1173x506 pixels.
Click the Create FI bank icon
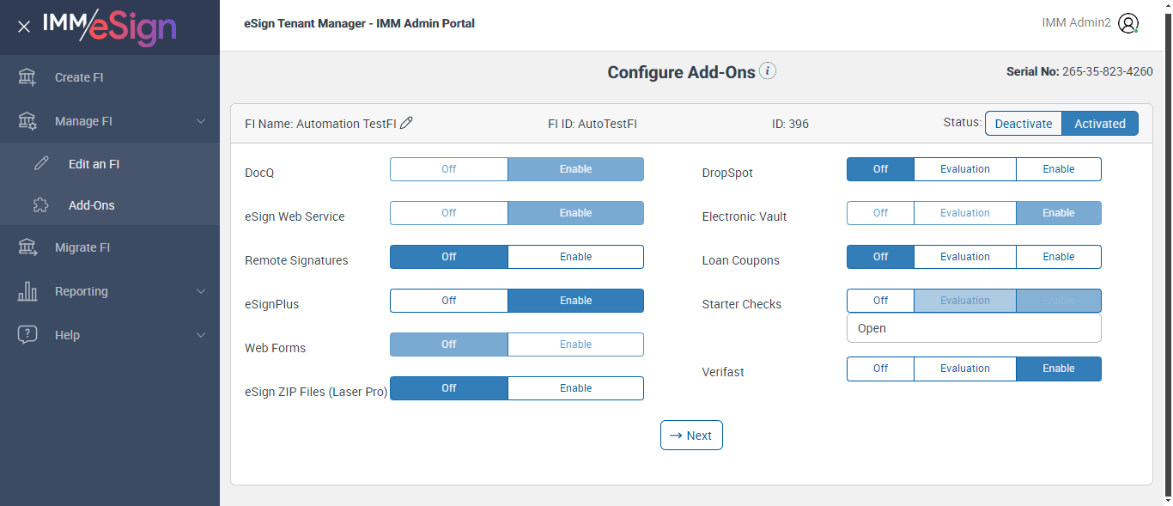click(x=27, y=77)
